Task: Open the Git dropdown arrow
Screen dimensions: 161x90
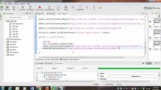Action: click(x=91, y=8)
